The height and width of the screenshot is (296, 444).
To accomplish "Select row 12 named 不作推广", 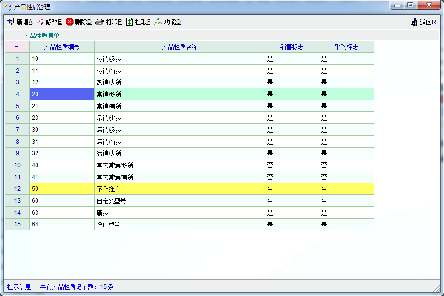I will [x=180, y=189].
